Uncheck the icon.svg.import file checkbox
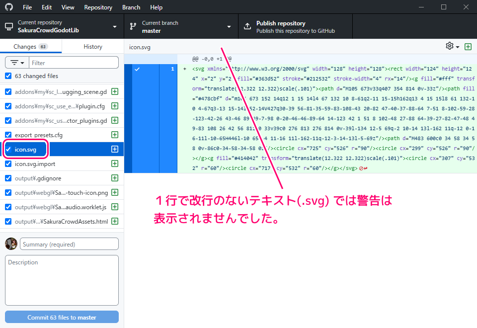Screen dimensions: 477x328 click(8, 164)
